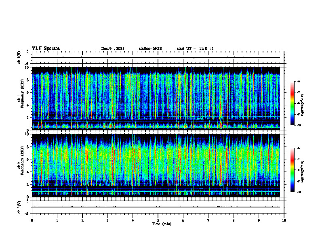Click the "-6" label on ch.1 color bar
Screen dimensions: 320x247
point(298,82)
